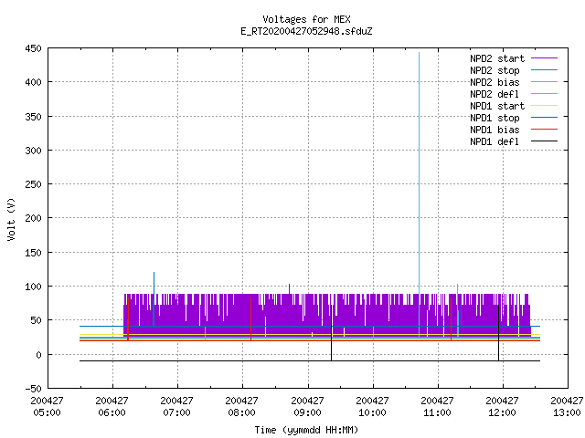The width and height of the screenshot is (585, 438).
Task: Select the 'NPD1 start' legend label
Action: pyautogui.click(x=497, y=106)
